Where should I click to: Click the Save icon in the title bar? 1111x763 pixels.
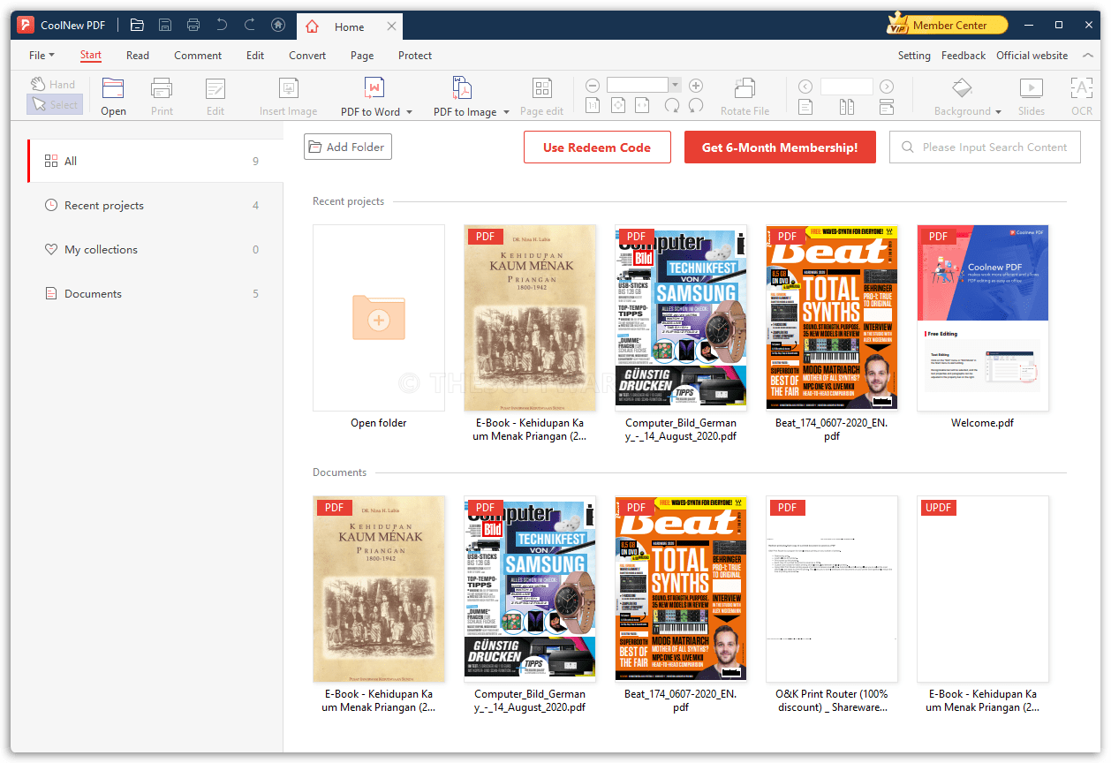point(164,26)
